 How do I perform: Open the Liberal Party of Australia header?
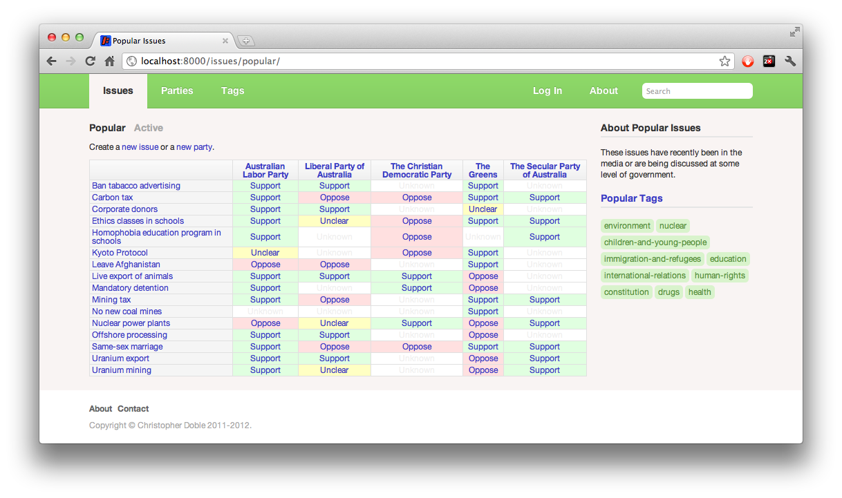pyautogui.click(x=335, y=171)
